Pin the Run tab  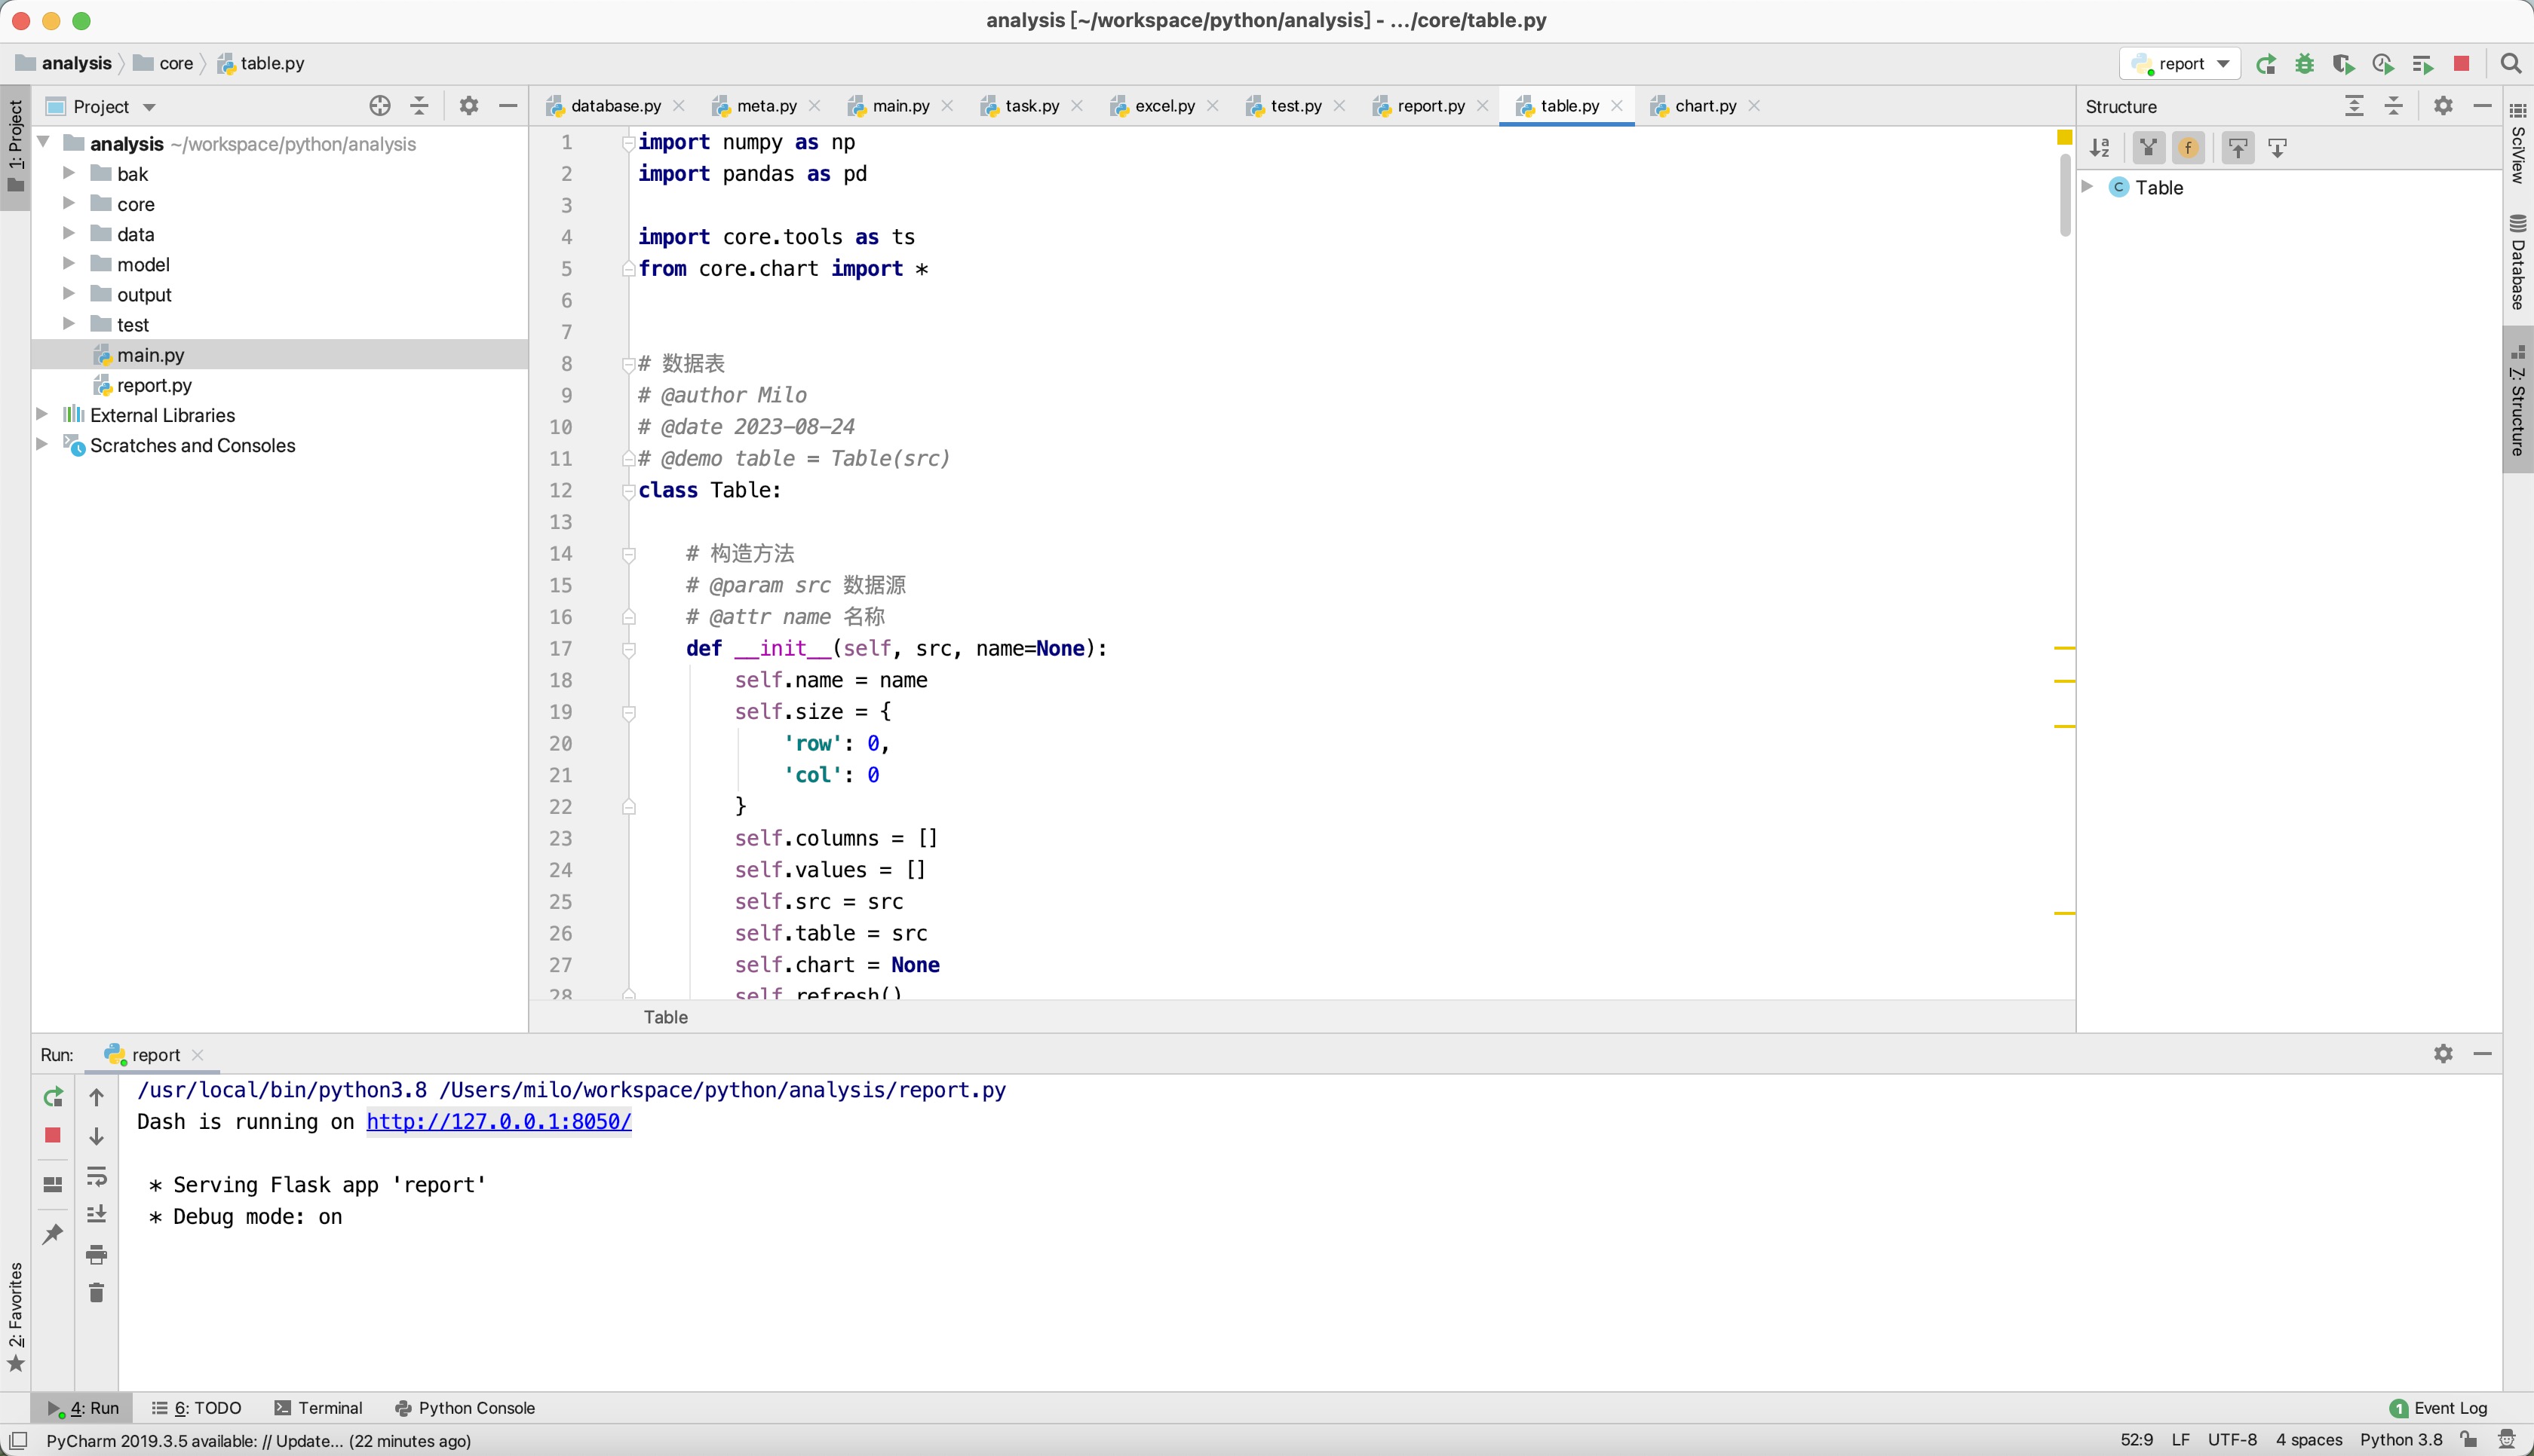(53, 1234)
